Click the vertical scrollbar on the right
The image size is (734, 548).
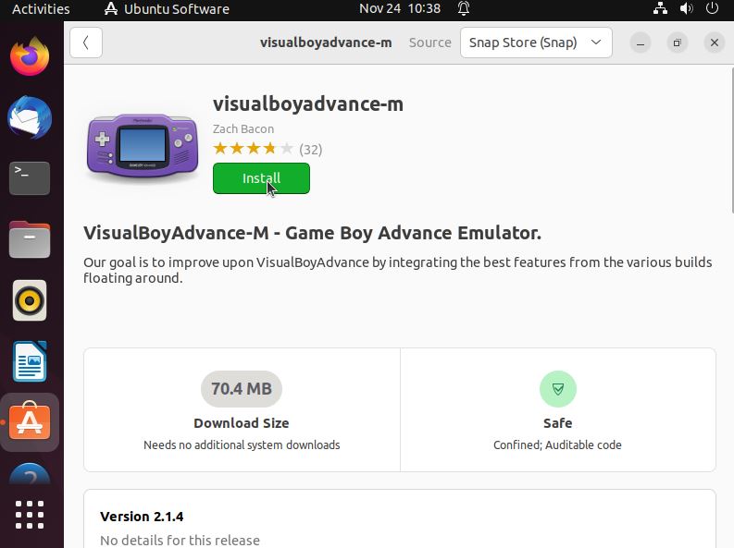[x=731, y=140]
